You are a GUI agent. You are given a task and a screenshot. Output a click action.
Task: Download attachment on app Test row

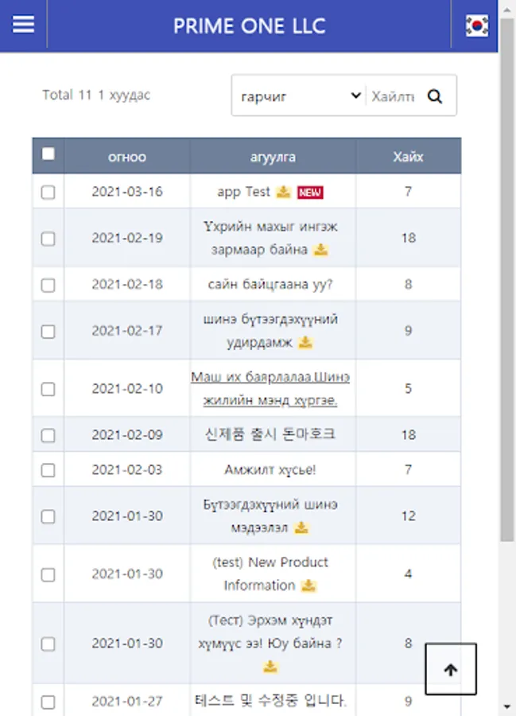(x=283, y=192)
